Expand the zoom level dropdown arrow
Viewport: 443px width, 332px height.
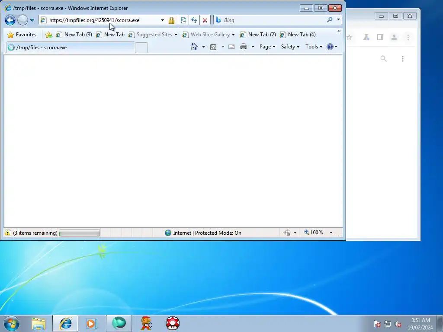click(x=331, y=233)
